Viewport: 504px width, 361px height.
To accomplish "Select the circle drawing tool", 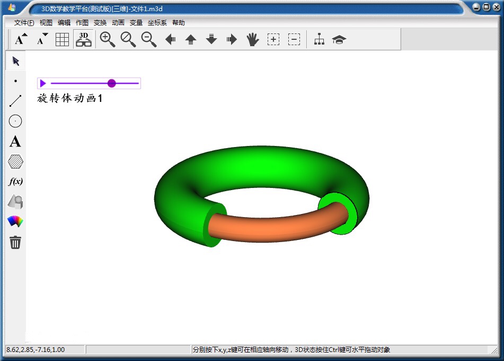I will pyautogui.click(x=15, y=121).
